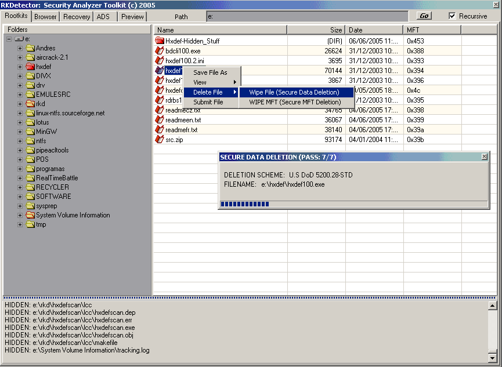Click the System Volume Information folder icon
The height and width of the screenshot is (367, 502).
tap(30, 215)
